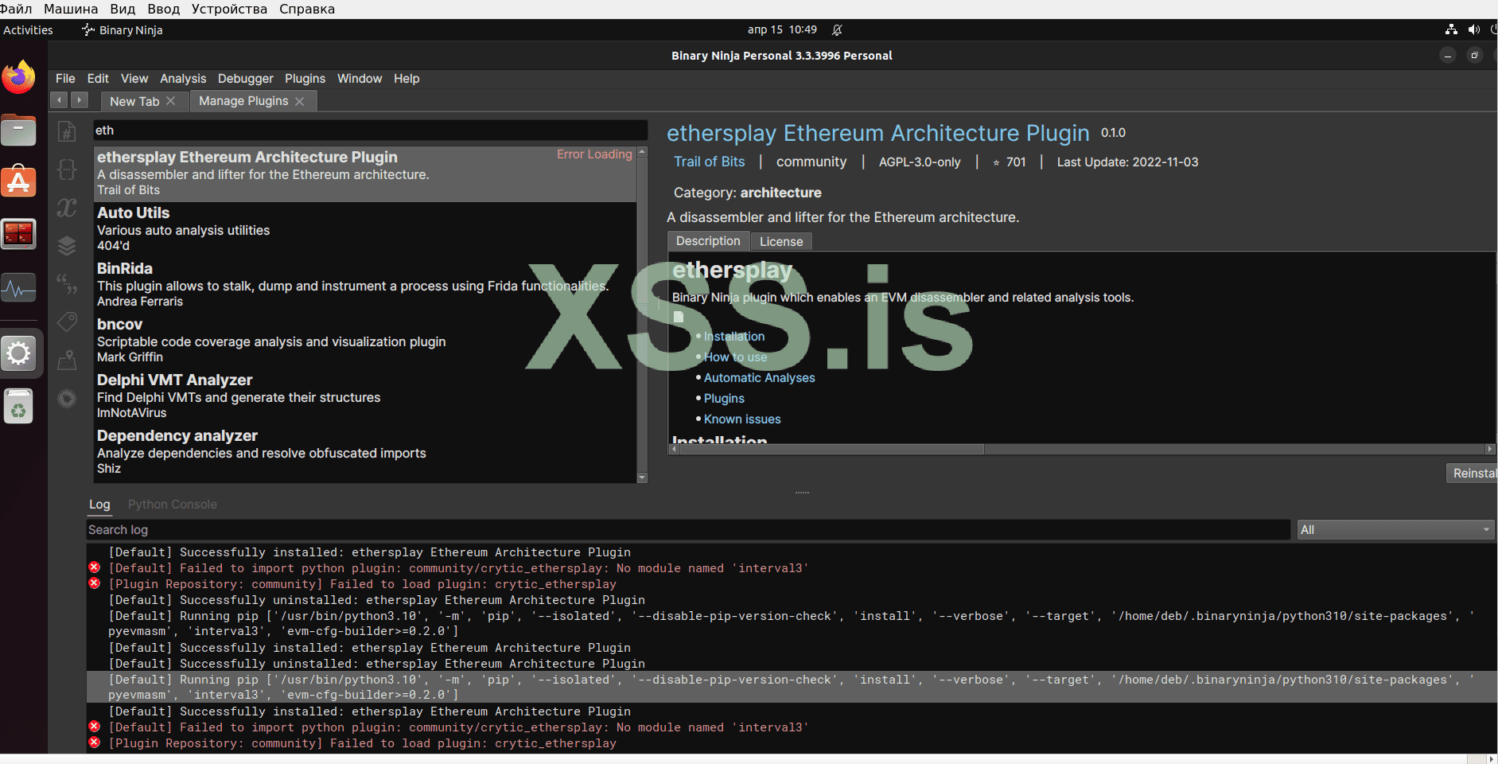Screen dimensions: 1498x764
Task: Open Ubuntu Software from the dock
Action: [18, 181]
